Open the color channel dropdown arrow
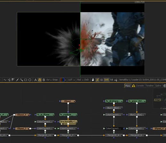The height and width of the screenshot is (143, 166). point(65,80)
